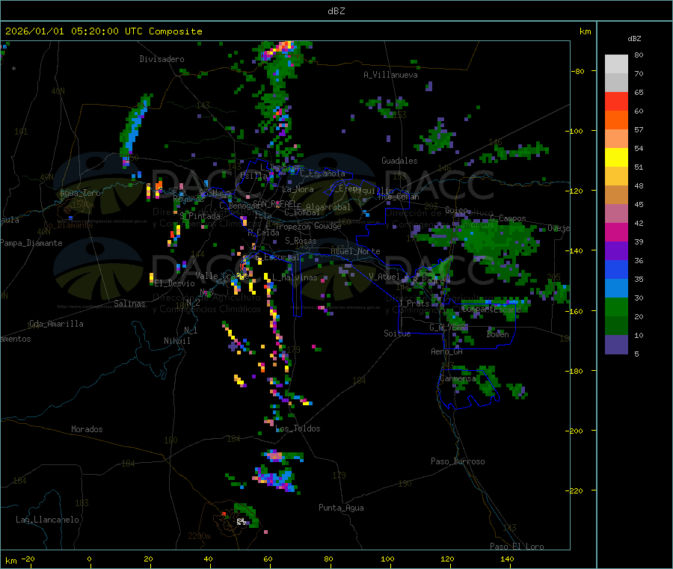Screen dimensions: 673x569
Task: Click the legend value '57'
Action: (639, 129)
